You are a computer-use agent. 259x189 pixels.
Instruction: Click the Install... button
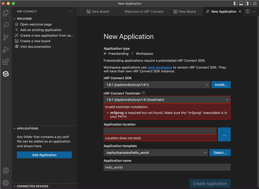pyautogui.click(x=221, y=85)
